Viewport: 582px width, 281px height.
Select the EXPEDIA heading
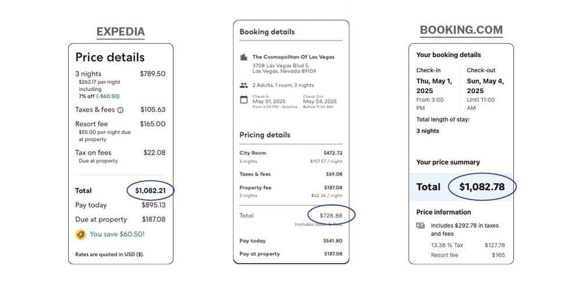120,32
